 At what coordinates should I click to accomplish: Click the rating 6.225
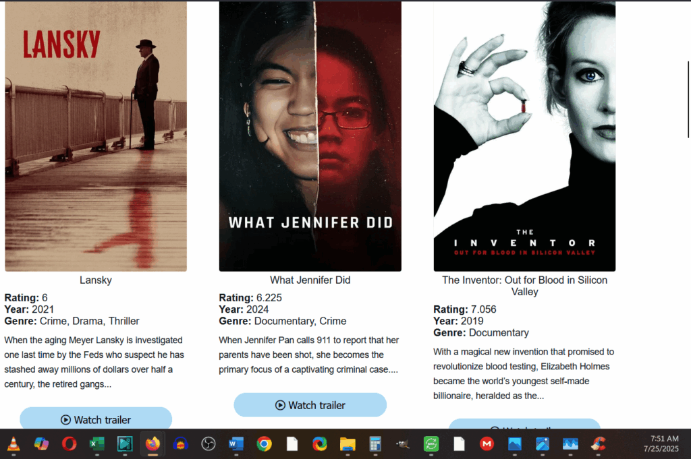click(x=269, y=297)
